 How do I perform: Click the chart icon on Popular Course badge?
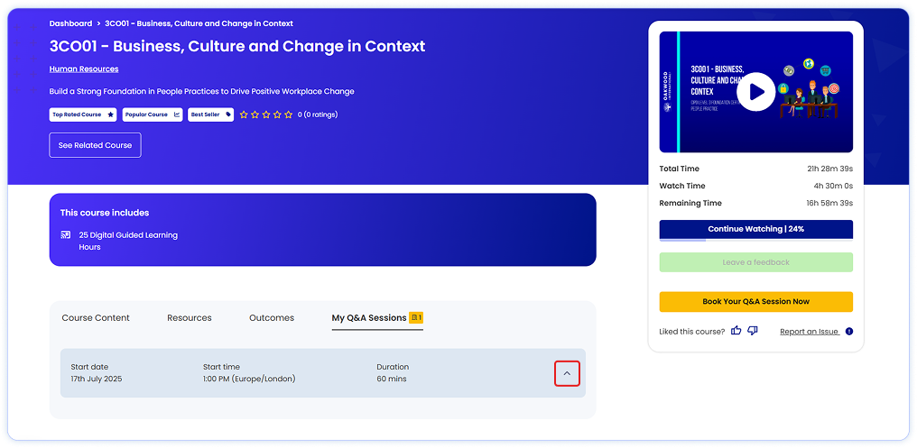pos(177,114)
